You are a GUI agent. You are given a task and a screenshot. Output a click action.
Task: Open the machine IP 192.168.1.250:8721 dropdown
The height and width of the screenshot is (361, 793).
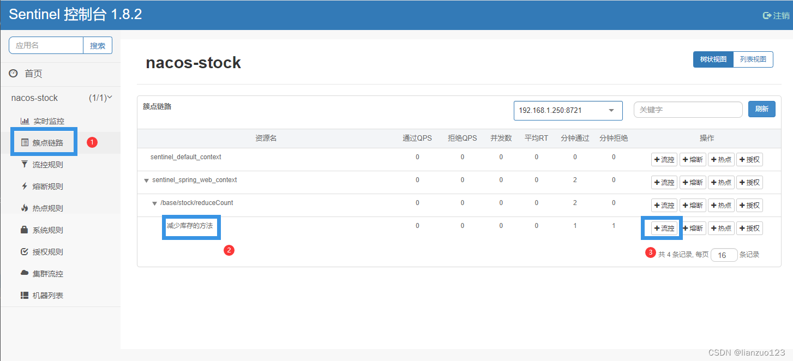(x=568, y=110)
